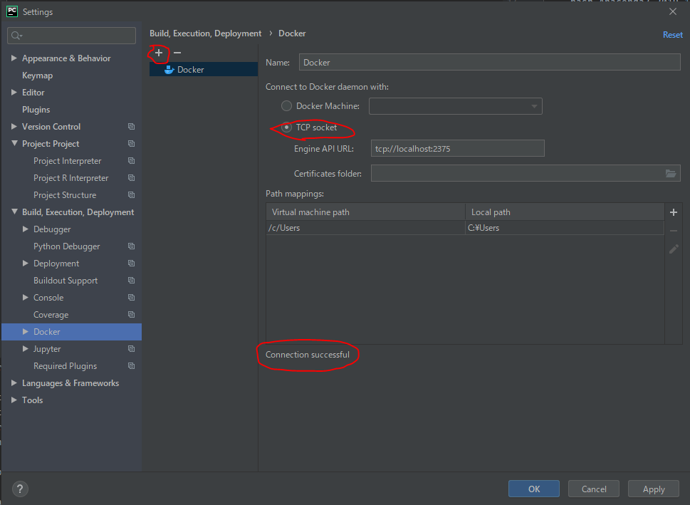Open the Python Debugger page
This screenshot has height=505, width=690.
[66, 246]
